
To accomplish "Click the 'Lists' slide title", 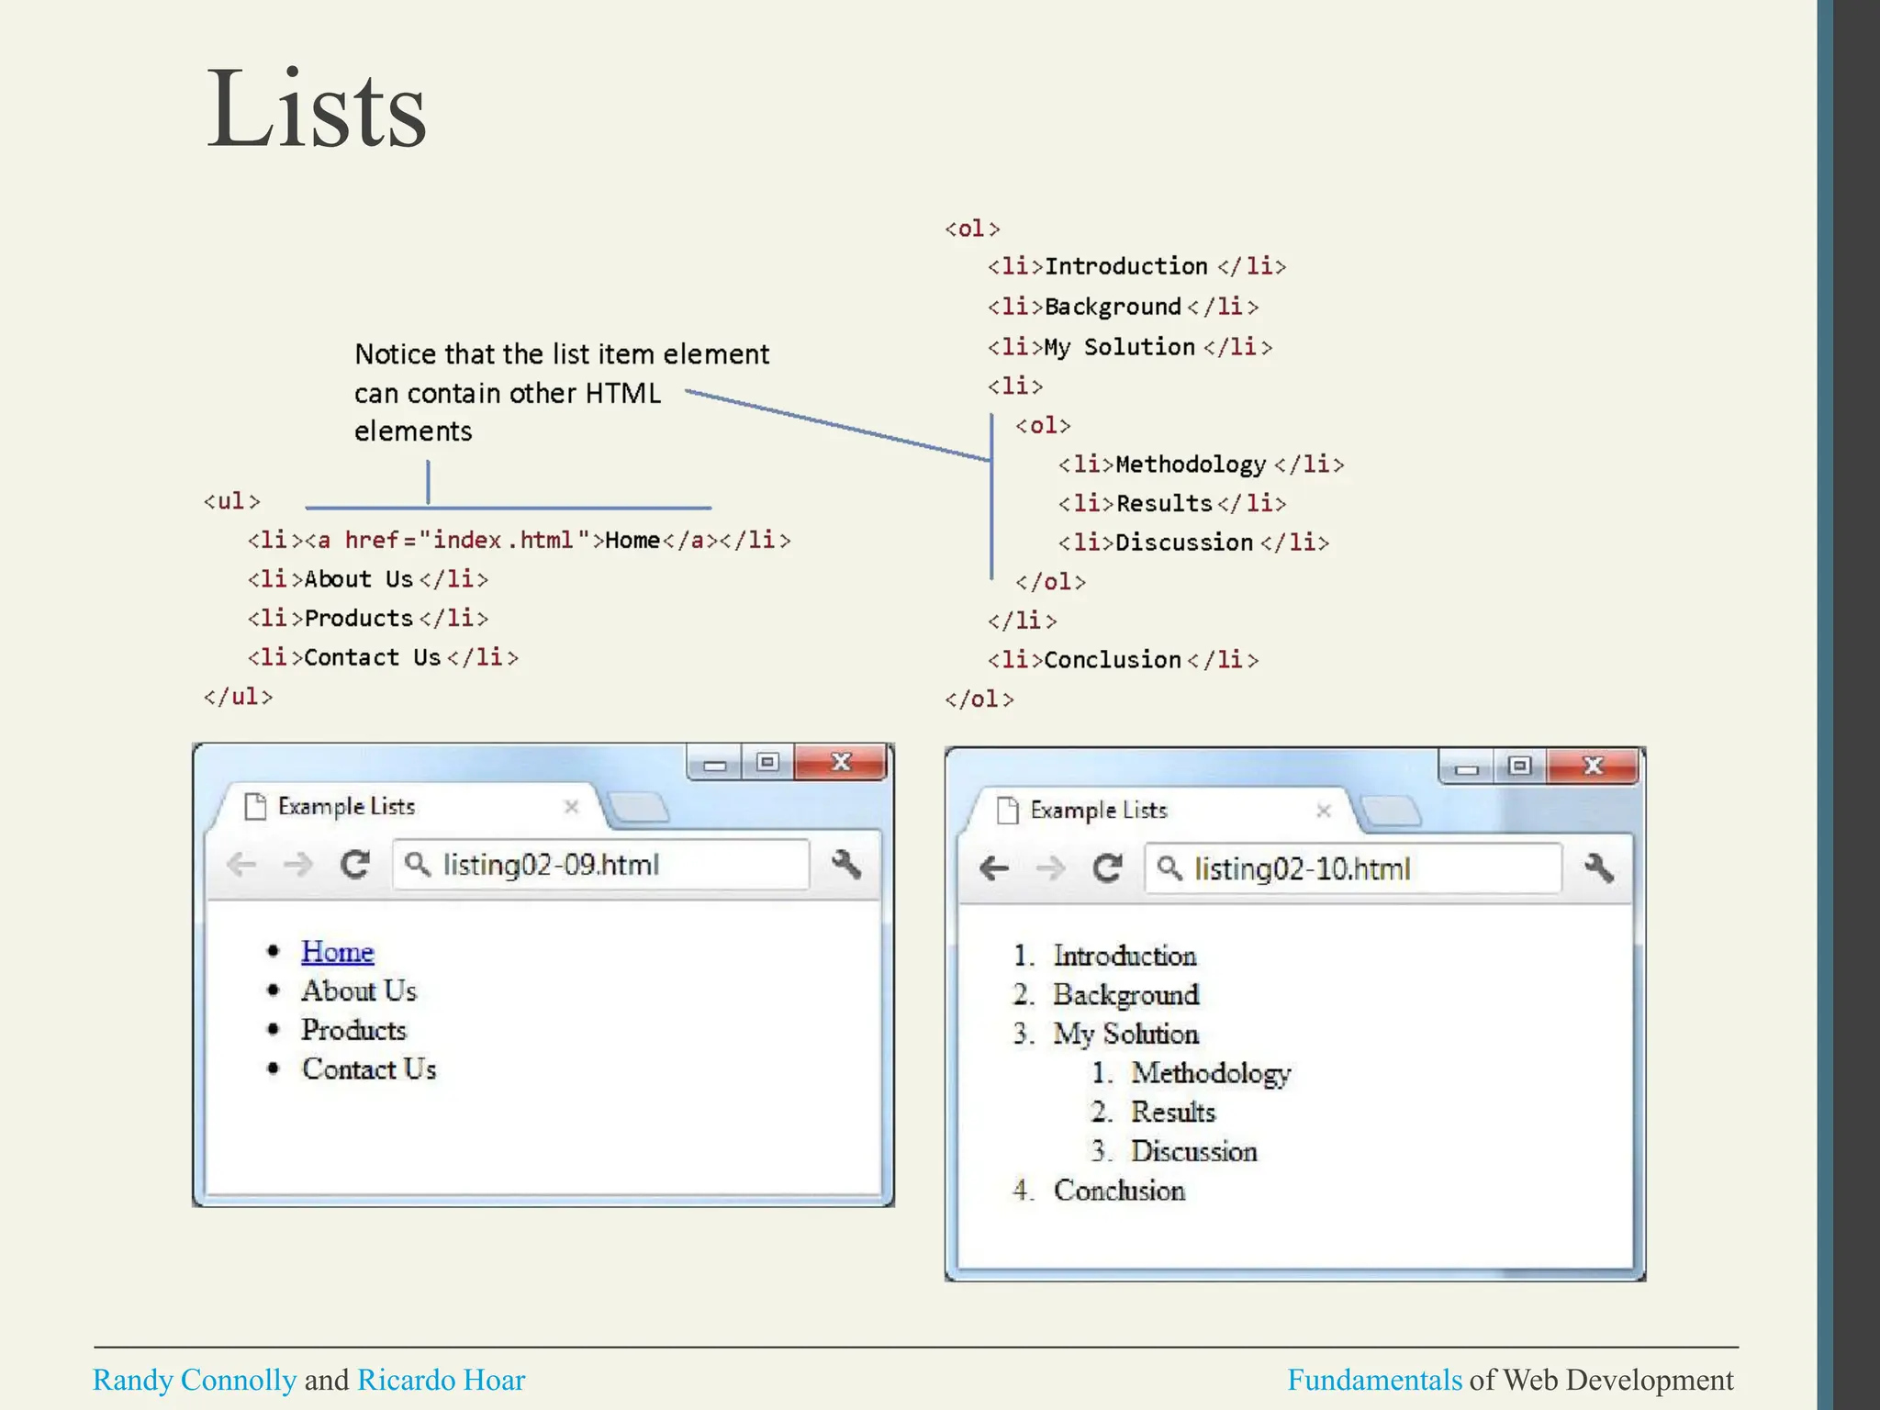I will [x=317, y=108].
